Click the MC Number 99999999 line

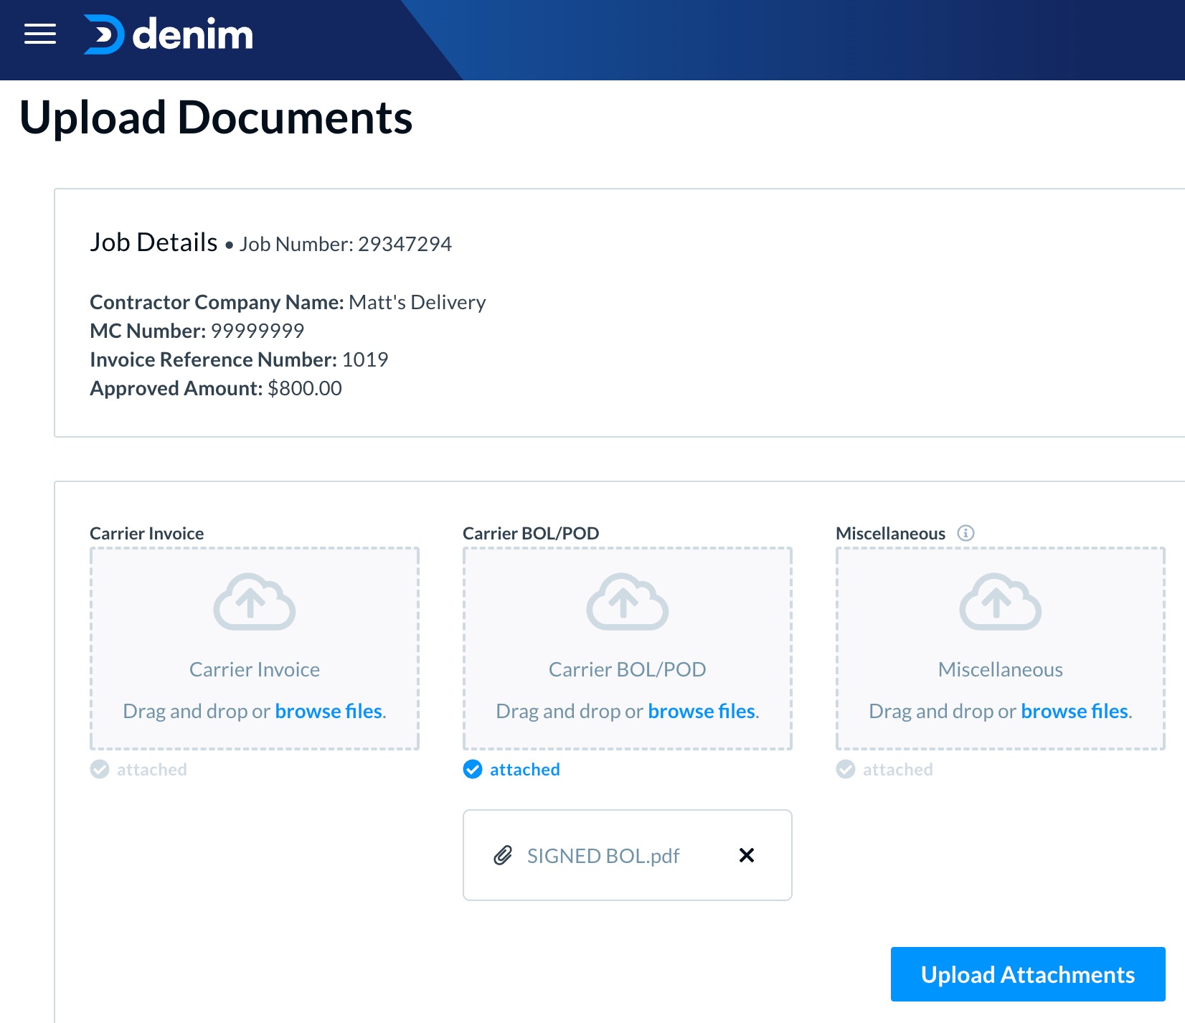tap(197, 331)
